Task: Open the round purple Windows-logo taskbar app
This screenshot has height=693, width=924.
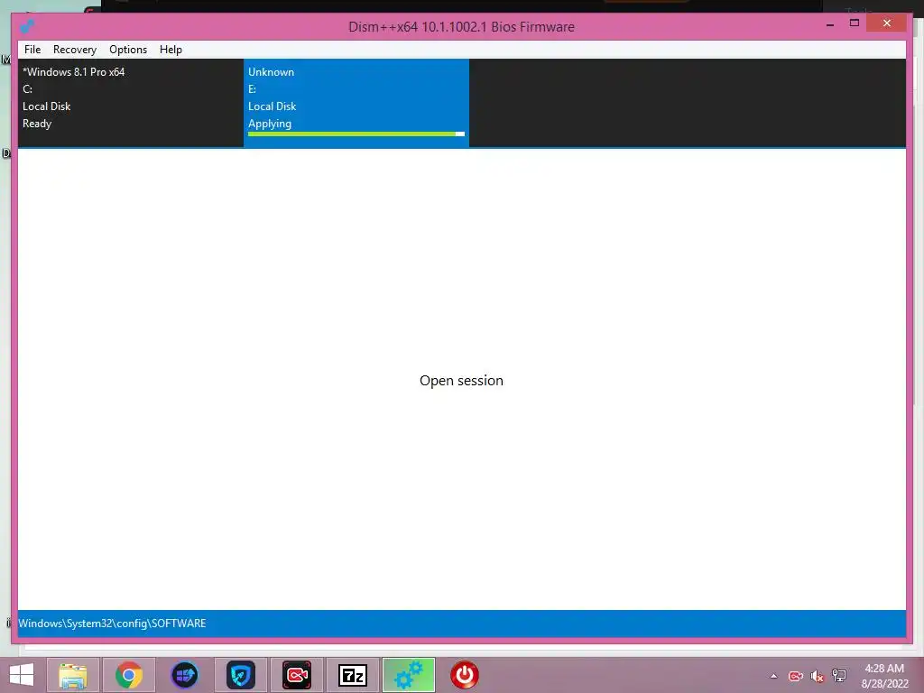Action: (x=184, y=675)
